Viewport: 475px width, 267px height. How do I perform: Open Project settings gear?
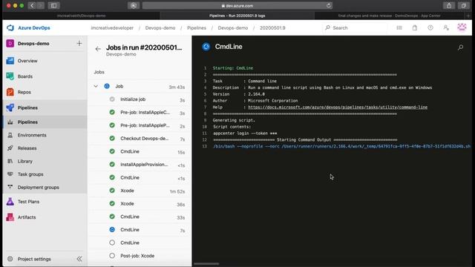coord(10,259)
